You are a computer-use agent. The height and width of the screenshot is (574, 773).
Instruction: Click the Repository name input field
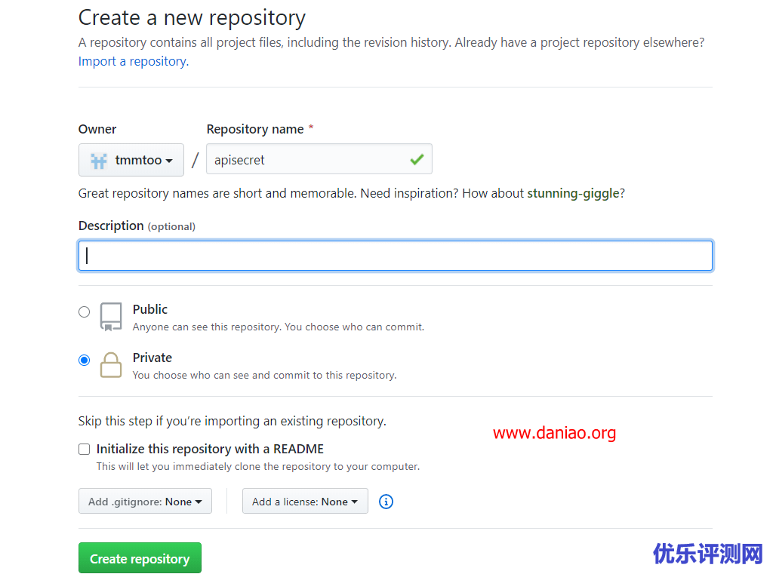tap(319, 158)
